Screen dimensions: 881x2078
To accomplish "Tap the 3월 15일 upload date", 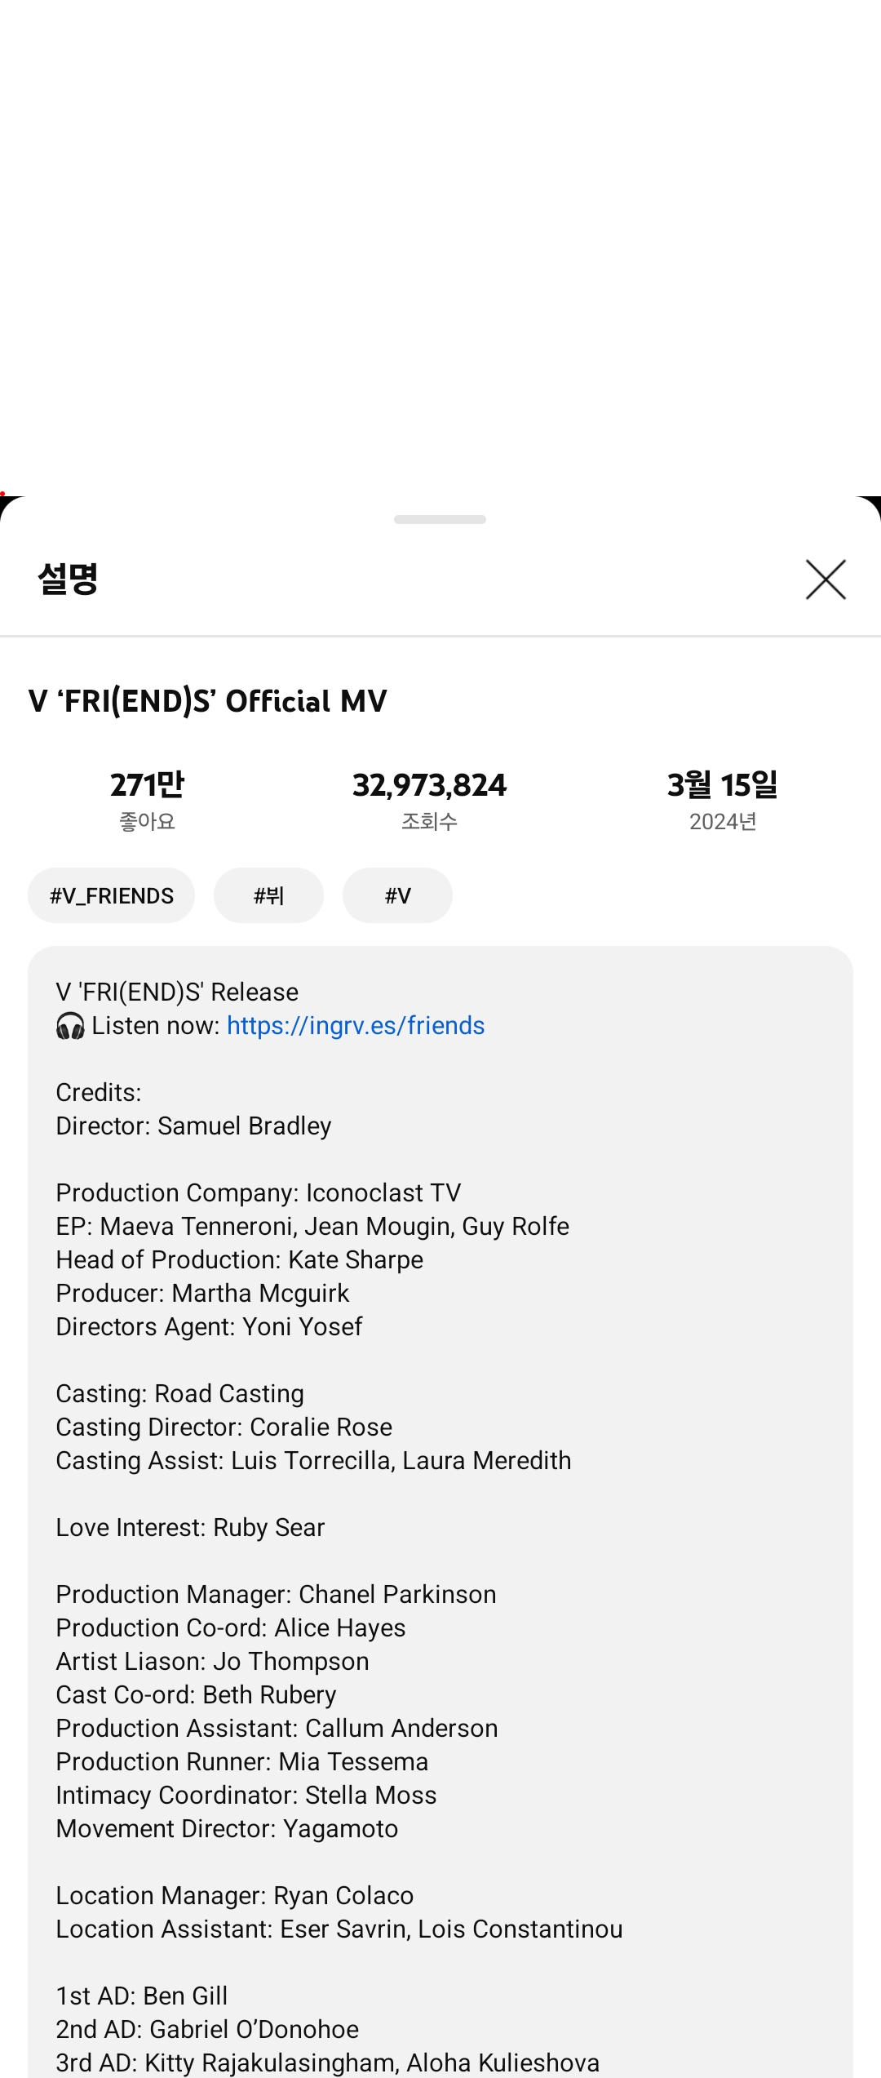I will coord(722,785).
